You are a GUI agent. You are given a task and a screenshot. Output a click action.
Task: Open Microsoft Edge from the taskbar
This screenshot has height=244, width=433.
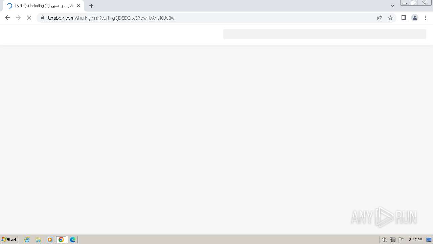[x=73, y=240]
